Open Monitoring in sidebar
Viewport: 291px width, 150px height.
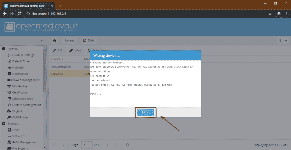coord(20,86)
